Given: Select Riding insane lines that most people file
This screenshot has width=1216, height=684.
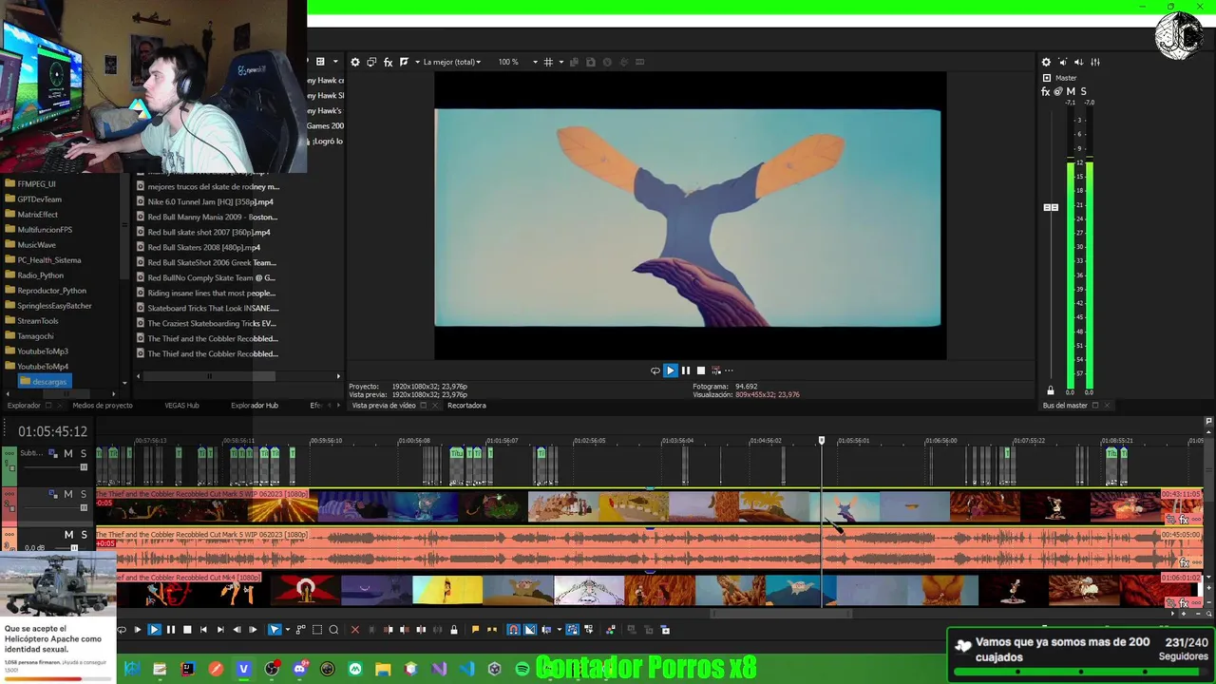Looking at the screenshot, I should coord(211,293).
